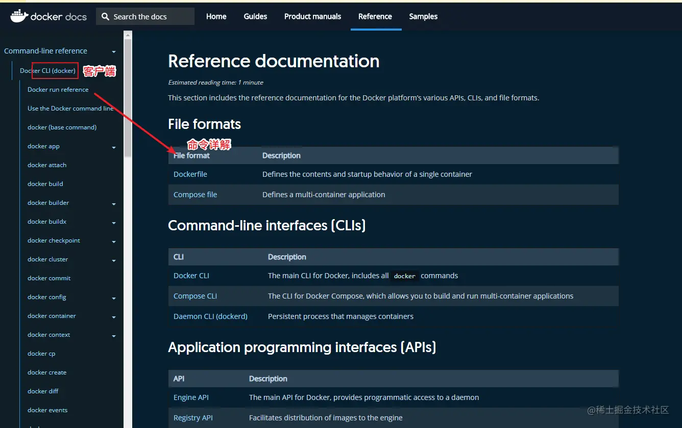
Task: Click the search magnifier icon
Action: coord(105,17)
